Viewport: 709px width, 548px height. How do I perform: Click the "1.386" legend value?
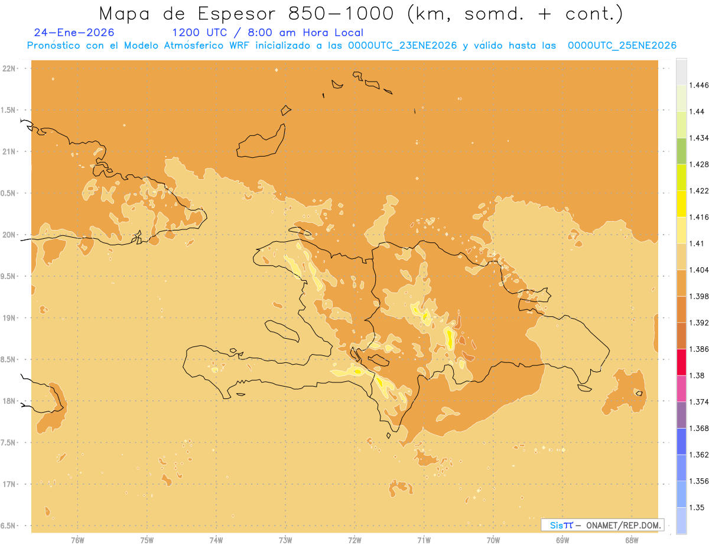[699, 349]
